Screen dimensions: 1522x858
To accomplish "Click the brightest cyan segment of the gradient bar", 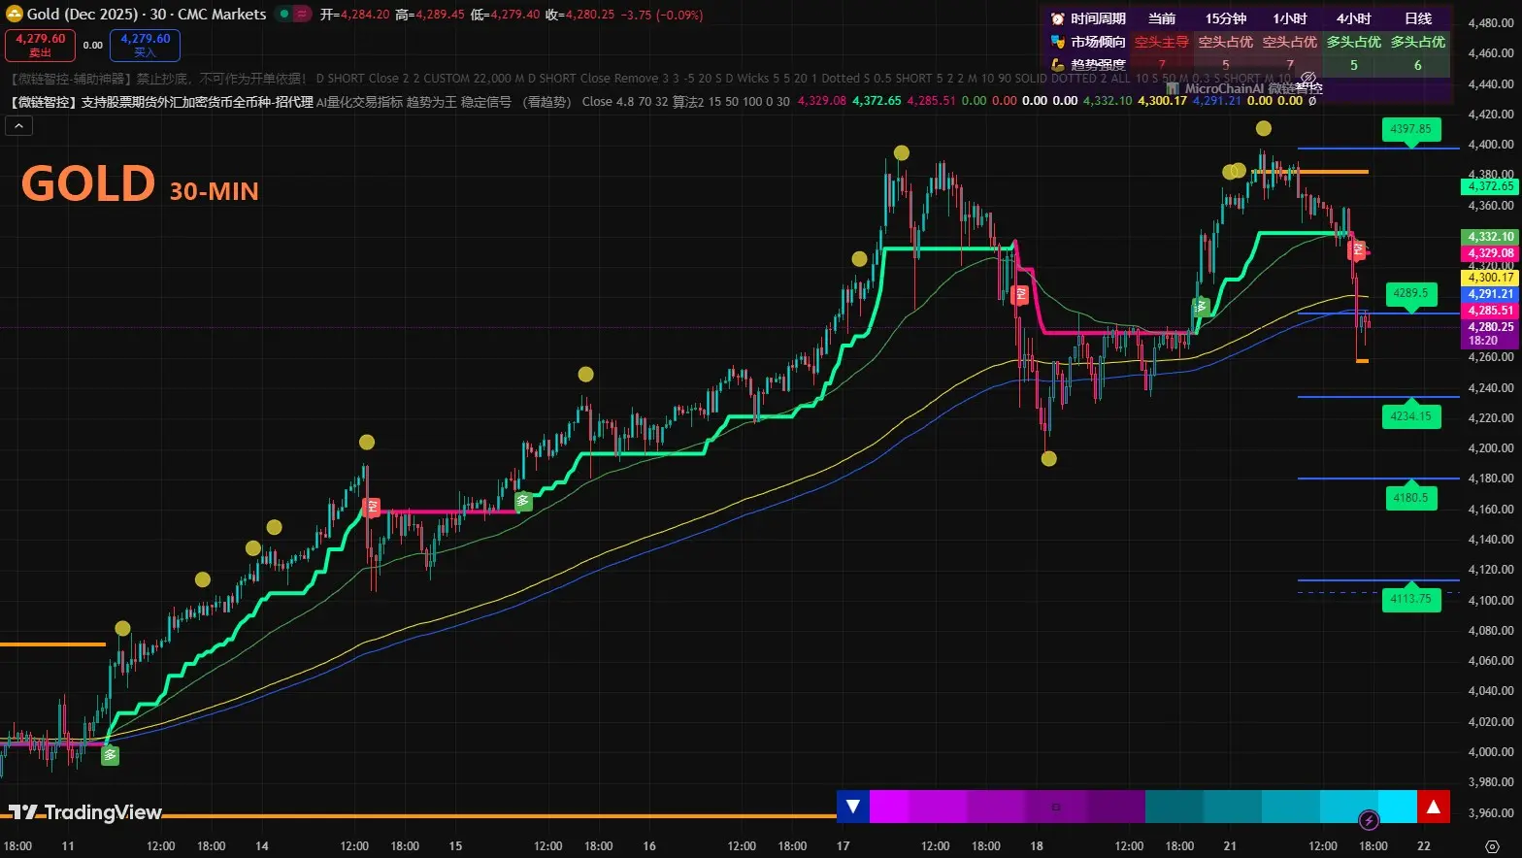I will pos(1398,807).
